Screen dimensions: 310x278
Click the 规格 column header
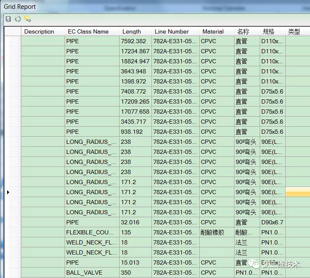point(268,31)
